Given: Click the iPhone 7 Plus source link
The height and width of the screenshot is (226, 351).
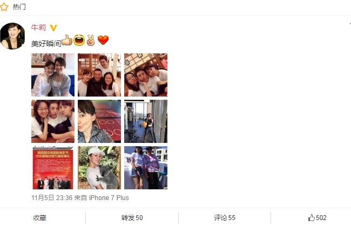Looking at the screenshot, I should click(109, 198).
